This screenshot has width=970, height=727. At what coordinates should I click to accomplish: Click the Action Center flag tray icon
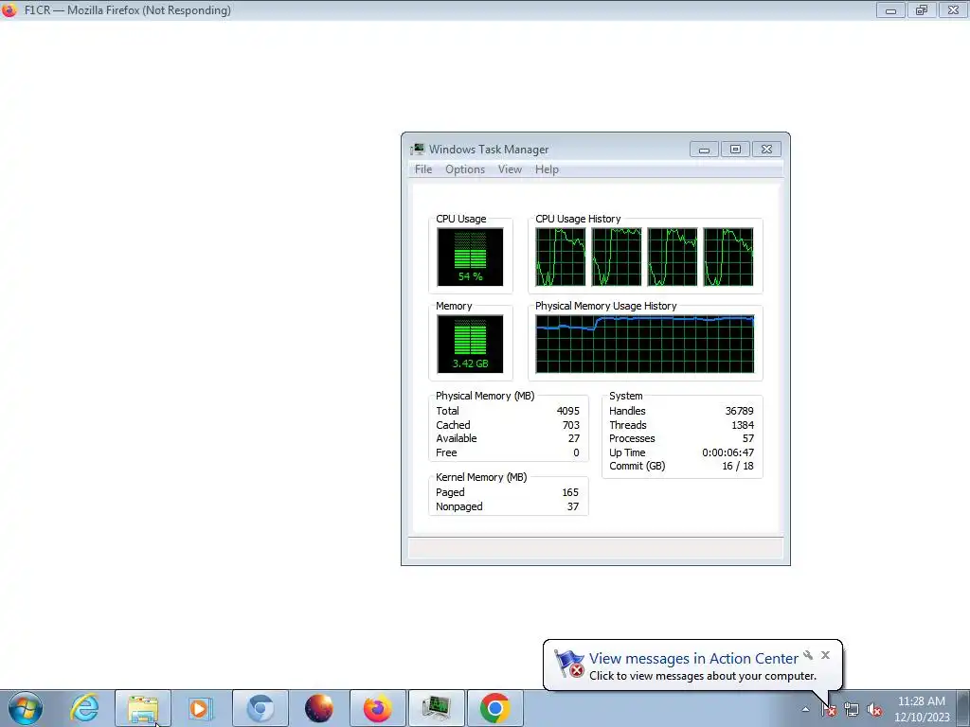[x=829, y=710]
